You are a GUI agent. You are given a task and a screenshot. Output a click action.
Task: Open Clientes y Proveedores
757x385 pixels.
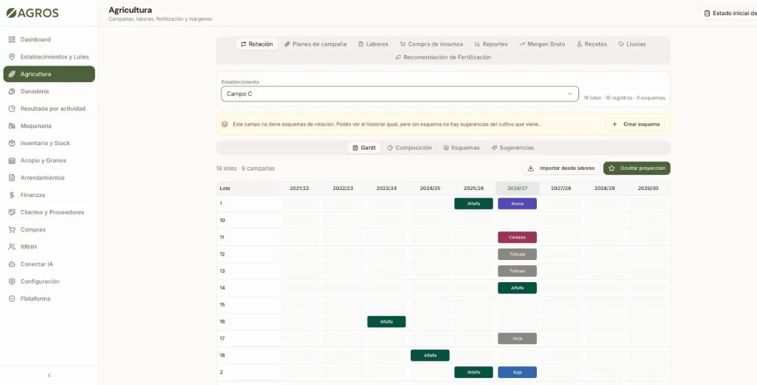pos(49,212)
